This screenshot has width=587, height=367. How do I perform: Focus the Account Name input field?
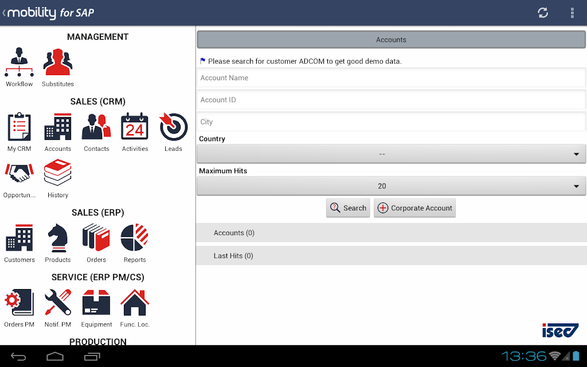pyautogui.click(x=391, y=78)
